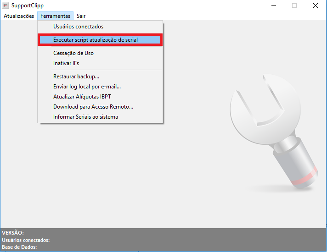The height and width of the screenshot is (252, 327).
Task: Pick Informar Seriais ao sistema
Action: pos(85,117)
